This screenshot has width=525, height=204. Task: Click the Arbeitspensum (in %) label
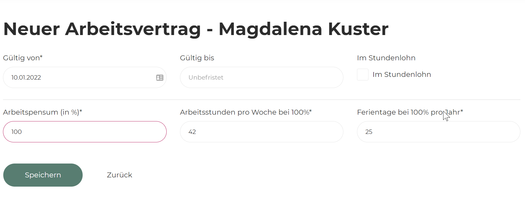click(x=41, y=112)
